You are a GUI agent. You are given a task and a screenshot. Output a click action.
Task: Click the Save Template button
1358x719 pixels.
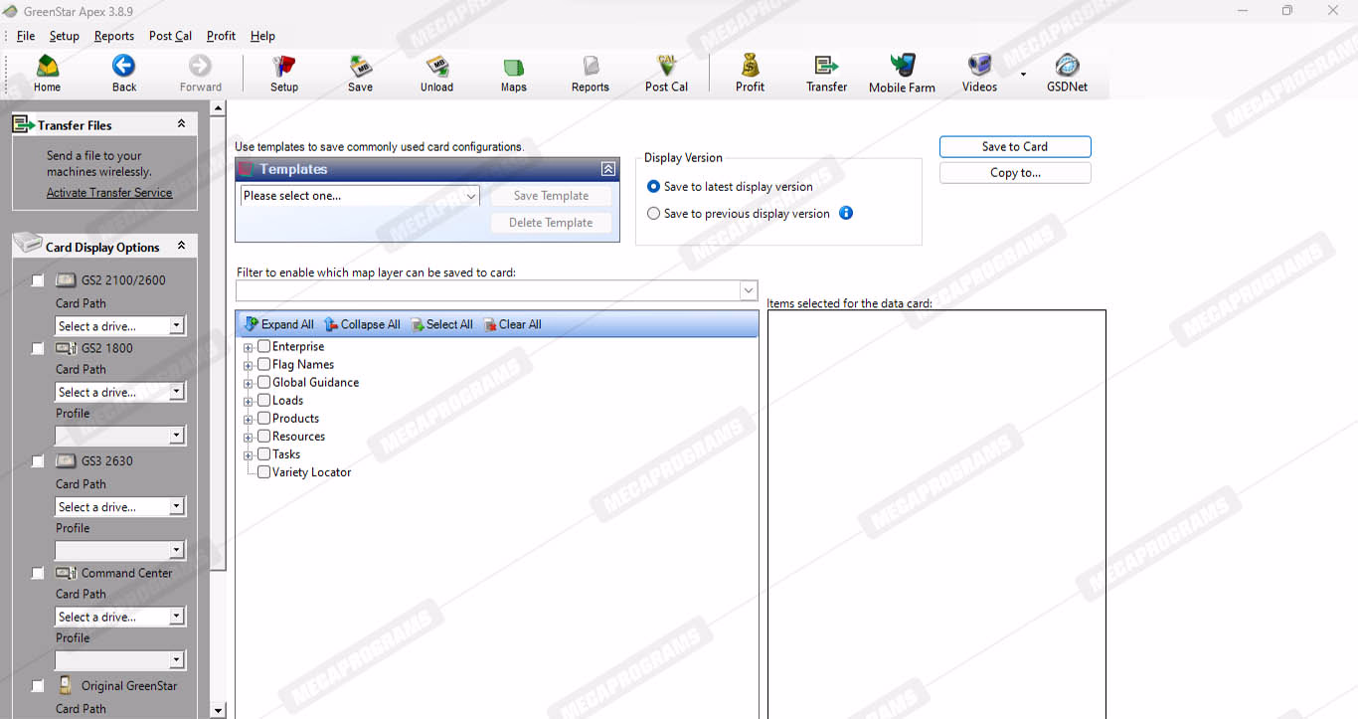[x=551, y=196]
